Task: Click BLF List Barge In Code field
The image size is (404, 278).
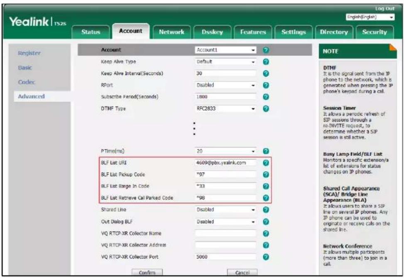Action: point(225,186)
